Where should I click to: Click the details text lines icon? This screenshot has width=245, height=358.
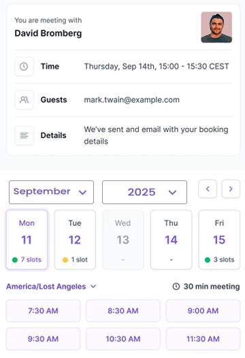(24, 135)
